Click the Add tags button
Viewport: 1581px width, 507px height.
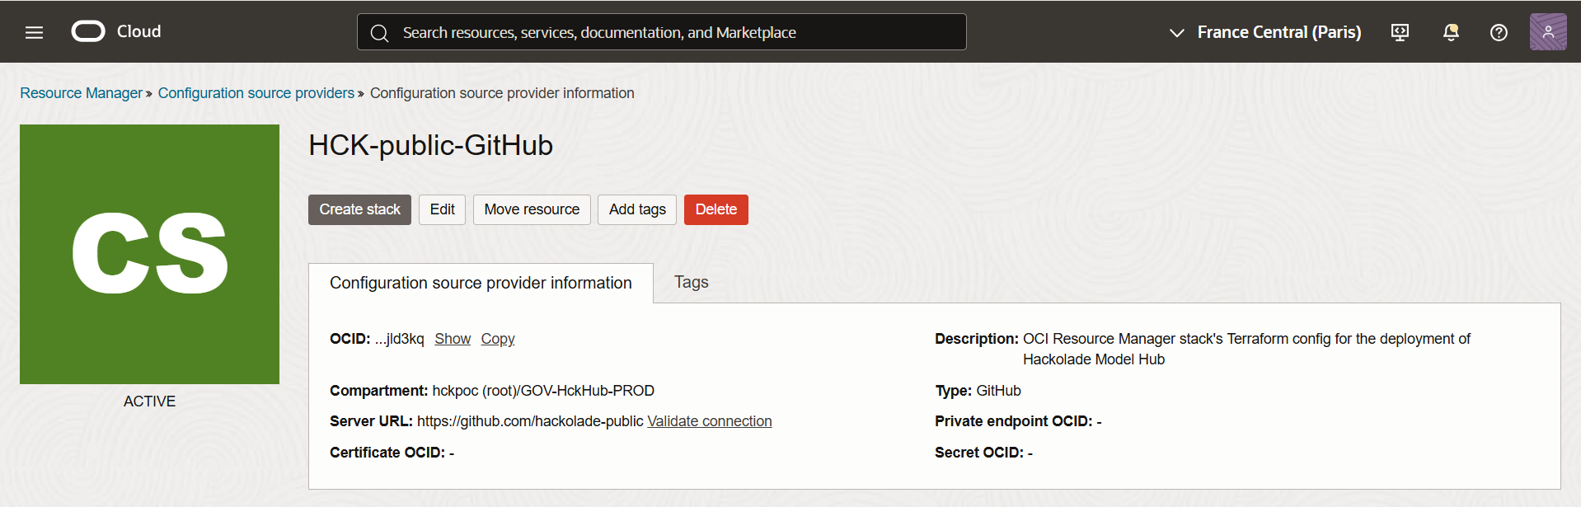[x=637, y=209]
